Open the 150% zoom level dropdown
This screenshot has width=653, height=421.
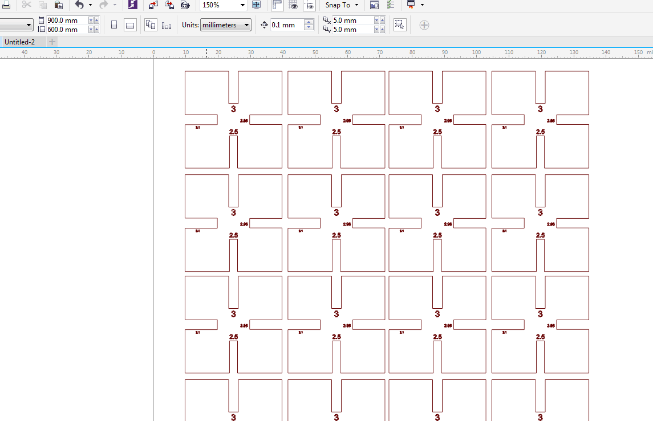tap(242, 5)
